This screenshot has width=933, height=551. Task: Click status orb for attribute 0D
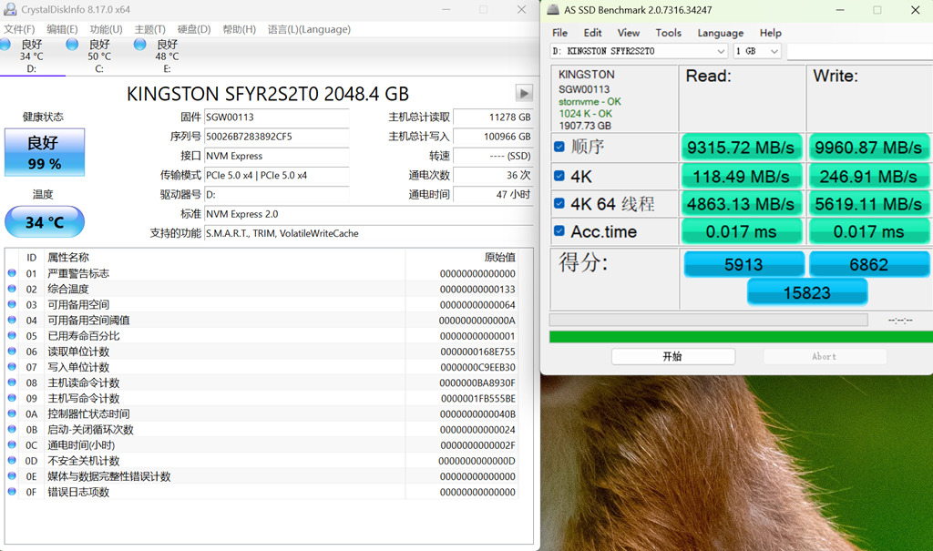coord(12,461)
